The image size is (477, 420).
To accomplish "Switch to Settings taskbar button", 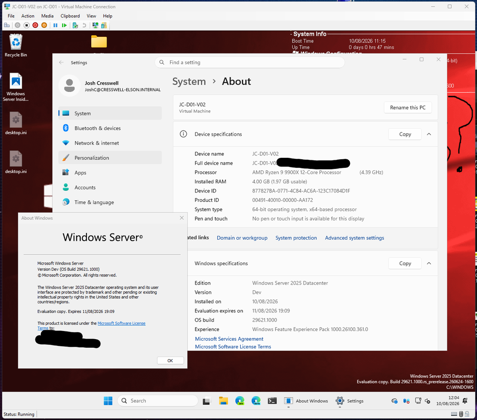I will pos(350,401).
